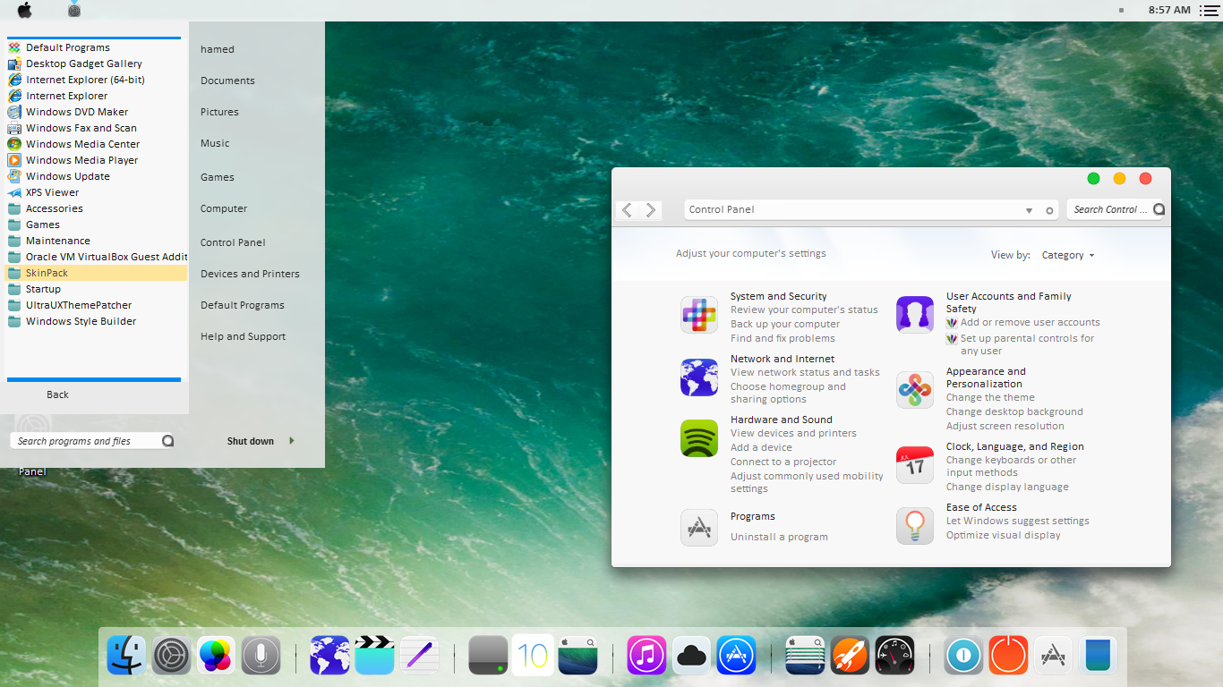Click the Clock calendar icon
The height and width of the screenshot is (687, 1223).
click(x=915, y=465)
